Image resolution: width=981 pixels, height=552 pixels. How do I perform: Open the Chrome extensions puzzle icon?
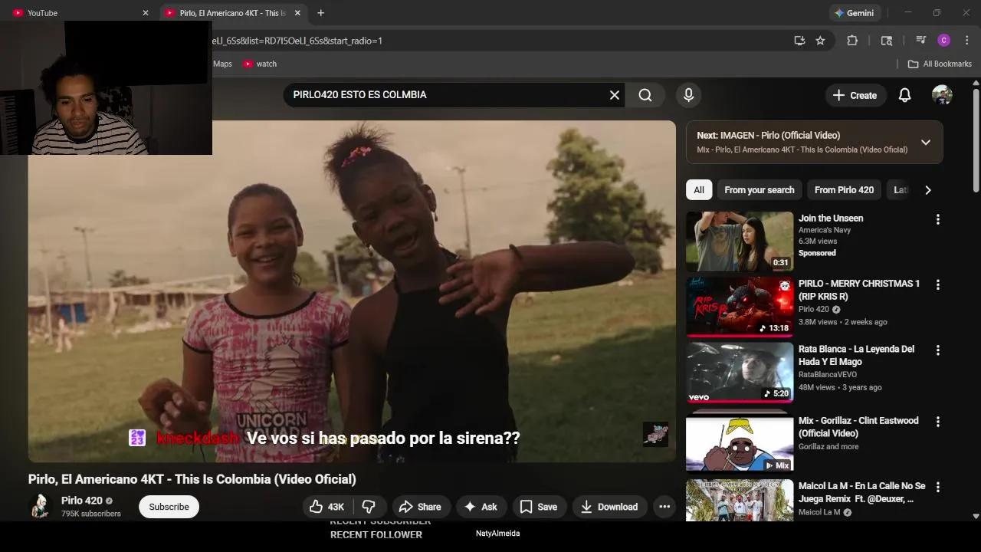852,41
